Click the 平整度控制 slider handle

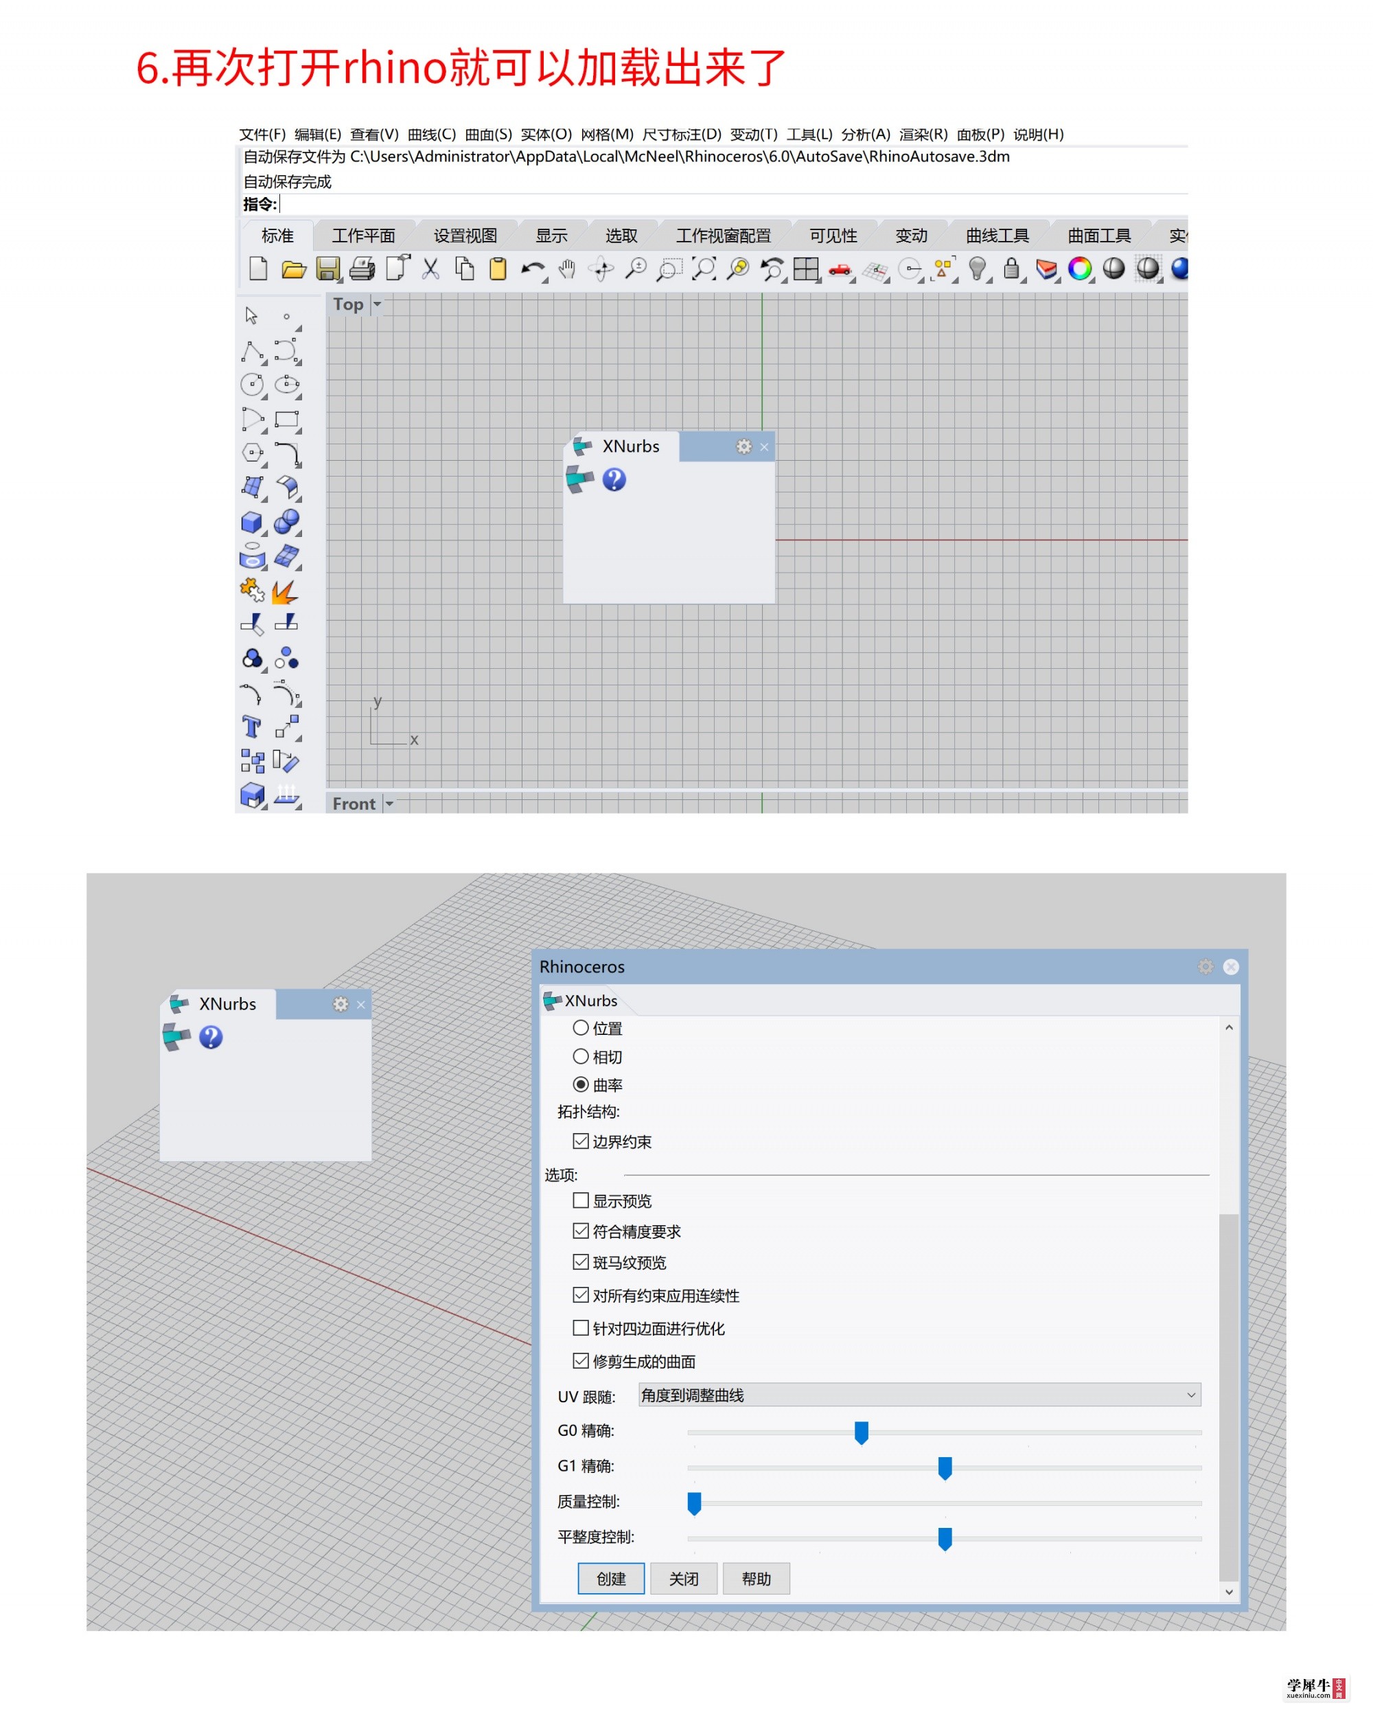pyautogui.click(x=945, y=1539)
